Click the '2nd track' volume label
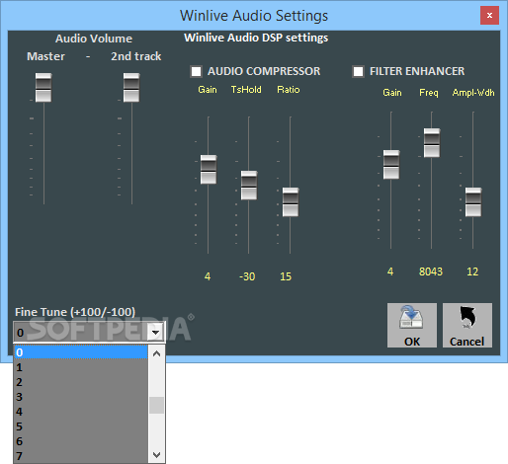Screen dimensions: 508x464 pyautogui.click(x=136, y=56)
